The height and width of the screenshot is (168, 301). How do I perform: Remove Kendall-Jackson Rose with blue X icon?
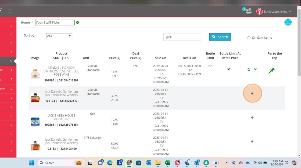tap(255, 69)
